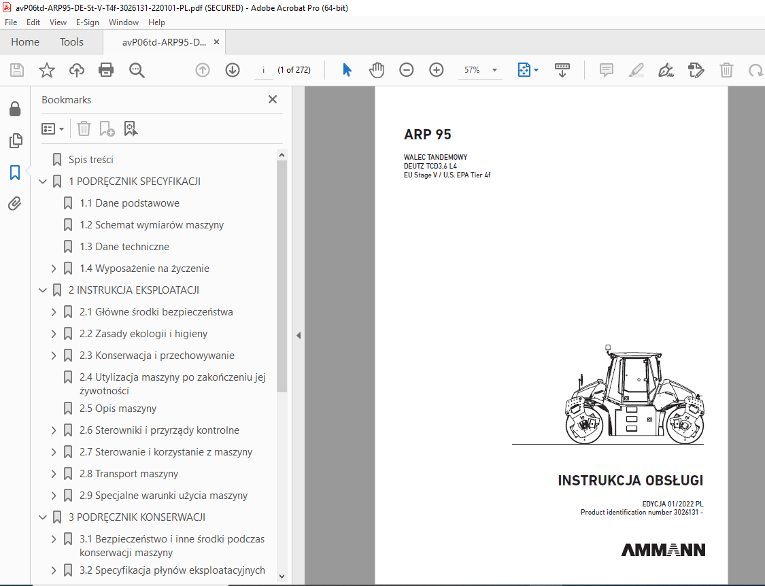The image size is (765, 586).
Task: Expand 2.6 Sterowniki i przyrządy kontrolne
Action: click(x=54, y=430)
